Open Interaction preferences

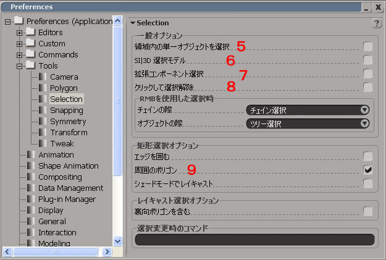(57, 232)
